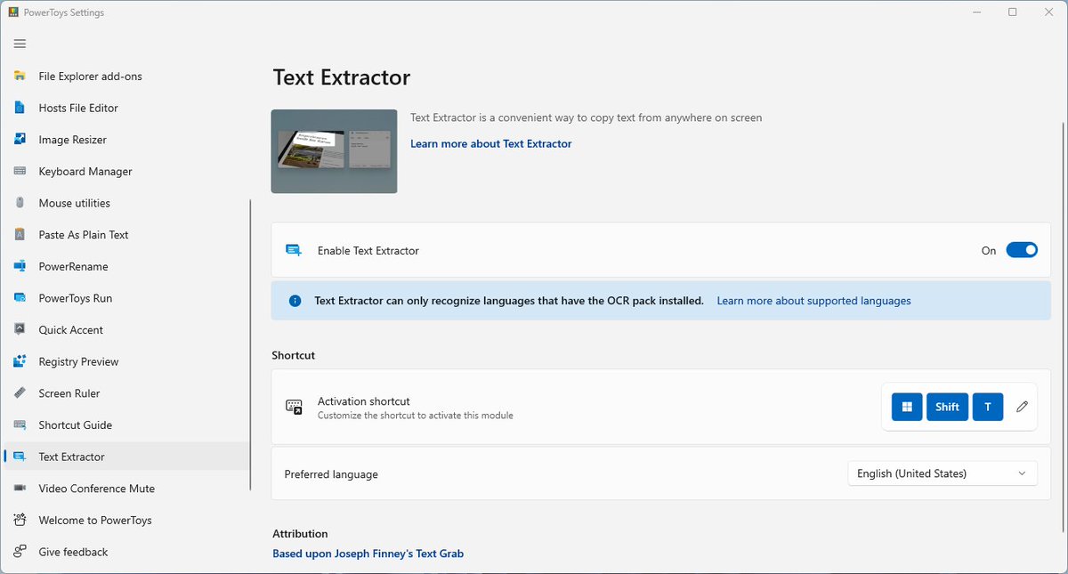The image size is (1068, 574).
Task: Click the Video Conference Mute icon
Action: click(20, 489)
